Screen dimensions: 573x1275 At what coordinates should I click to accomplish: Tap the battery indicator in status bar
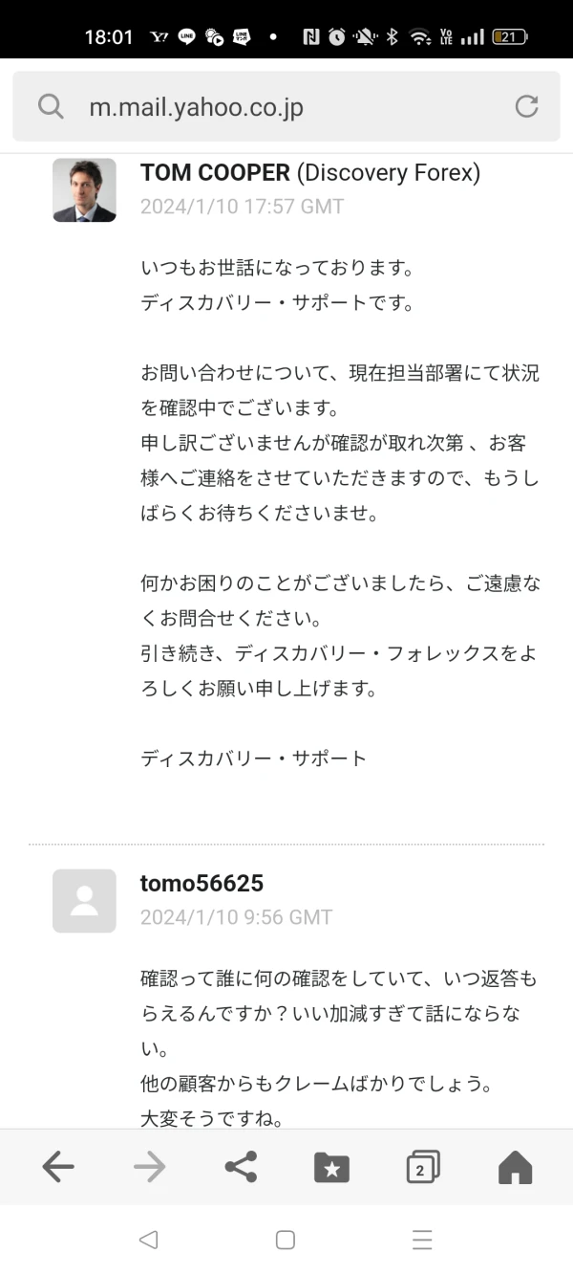tap(509, 37)
